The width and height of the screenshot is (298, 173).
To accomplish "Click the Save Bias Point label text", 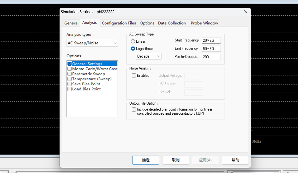I will (86, 84).
